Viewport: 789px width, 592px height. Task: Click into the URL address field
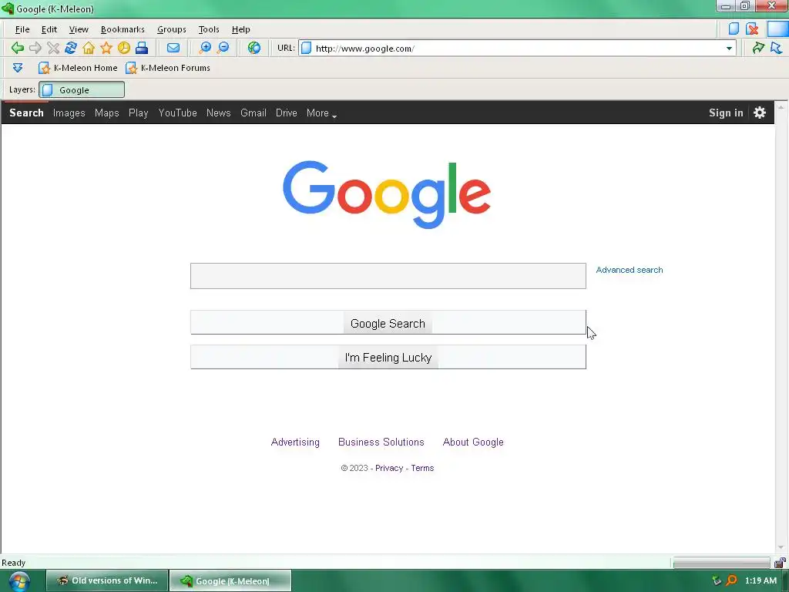519,49
